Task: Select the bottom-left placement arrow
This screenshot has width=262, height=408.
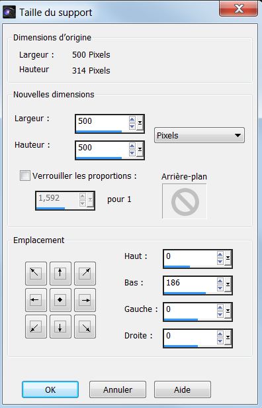Action: pos(36,327)
